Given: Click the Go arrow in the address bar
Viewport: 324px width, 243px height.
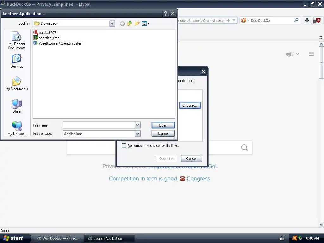Looking at the screenshot, I should click(x=228, y=20).
